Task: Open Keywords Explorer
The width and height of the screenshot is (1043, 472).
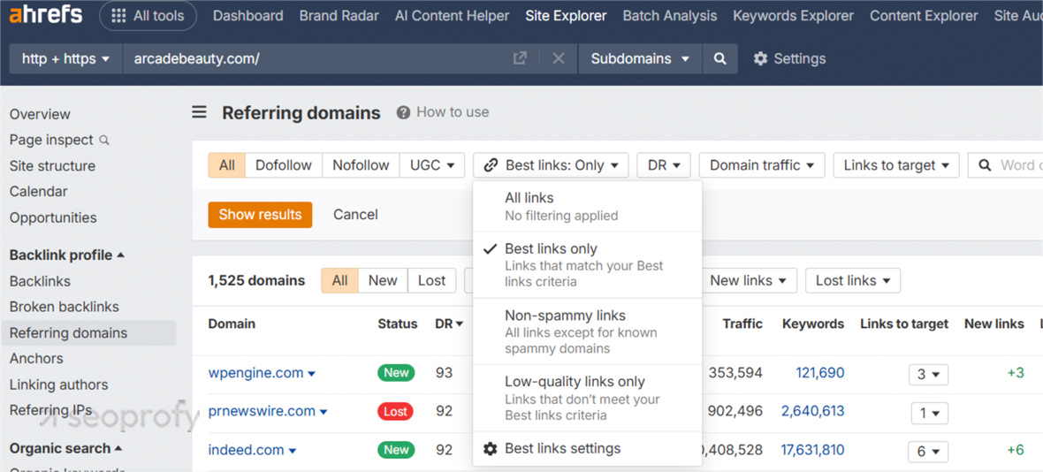Action: (794, 16)
